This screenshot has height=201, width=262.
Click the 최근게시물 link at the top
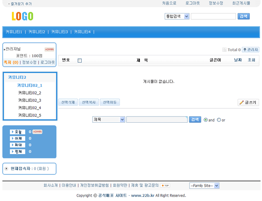pyautogui.click(x=241, y=3)
